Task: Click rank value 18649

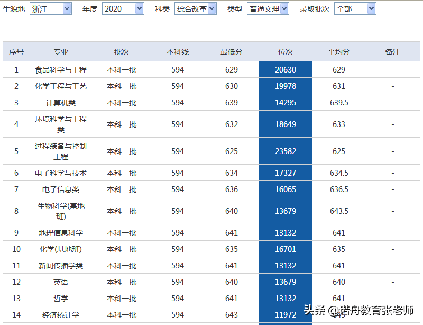Action: 286,124
